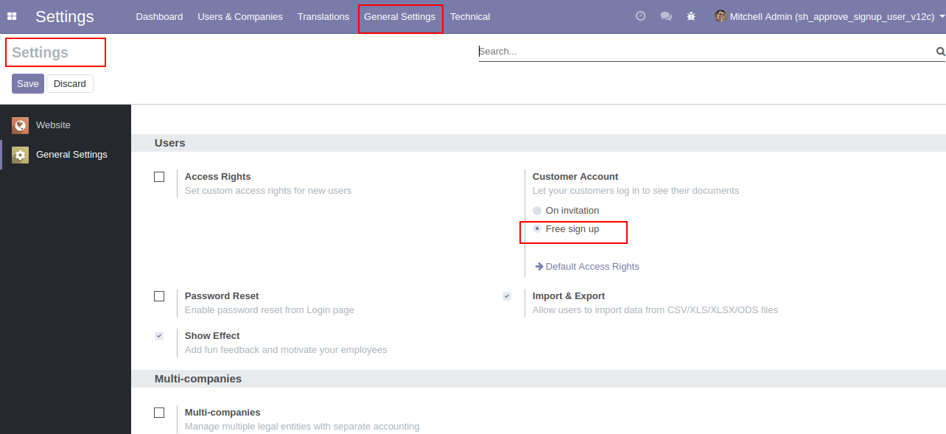Click the Settings app title in navbar
The width and height of the screenshot is (946, 434).
[x=65, y=16]
